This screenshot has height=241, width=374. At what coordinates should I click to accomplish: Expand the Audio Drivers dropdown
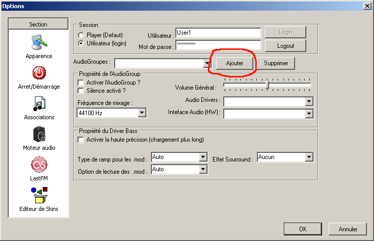(309, 101)
